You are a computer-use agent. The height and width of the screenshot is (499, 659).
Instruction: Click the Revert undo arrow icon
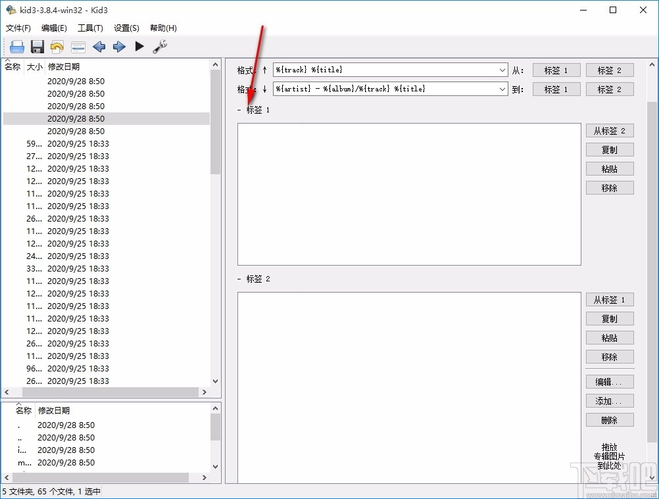click(x=57, y=47)
